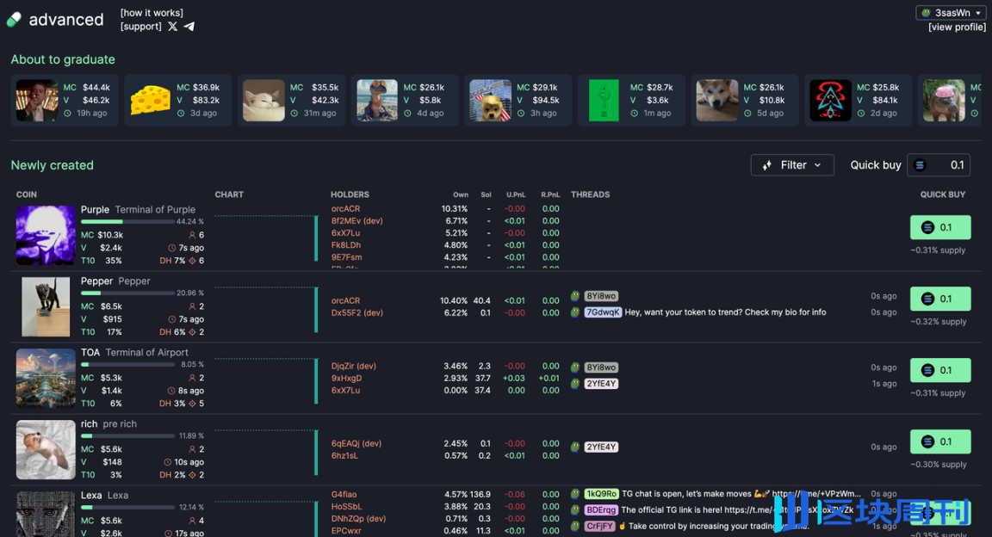Click the pill logo next to advanced

pos(14,21)
